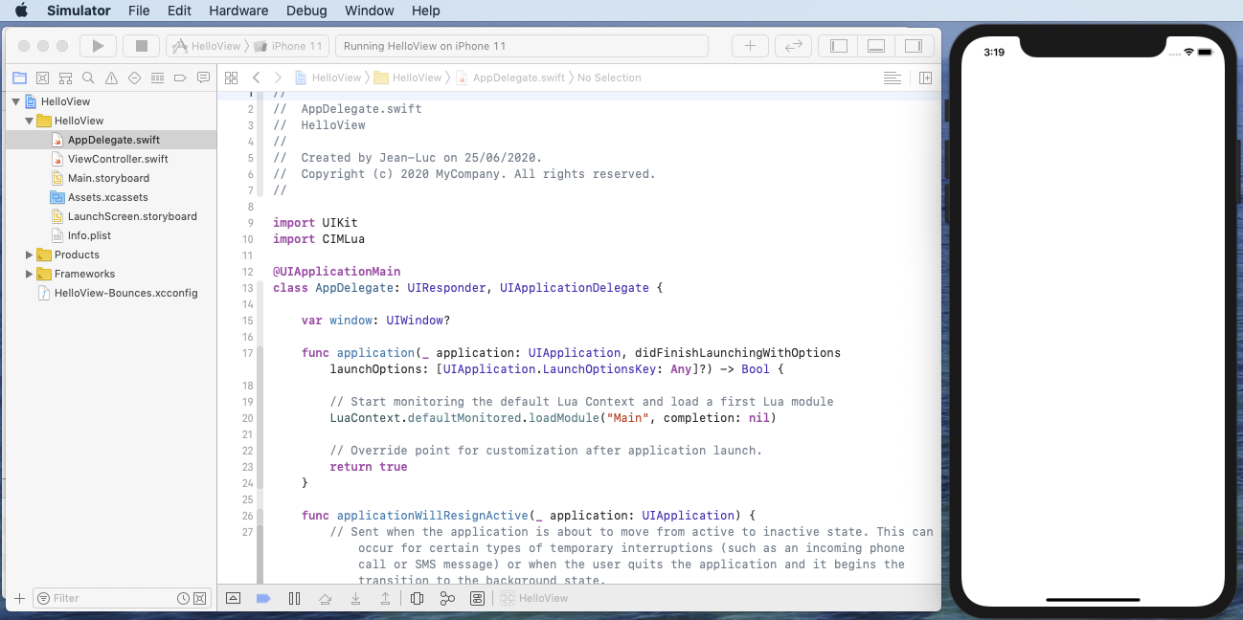Toggle the Inspectors pane visibility
The image size is (1243, 620).
[x=914, y=46]
